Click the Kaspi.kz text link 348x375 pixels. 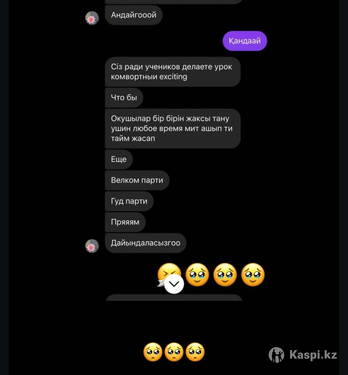[313, 355]
